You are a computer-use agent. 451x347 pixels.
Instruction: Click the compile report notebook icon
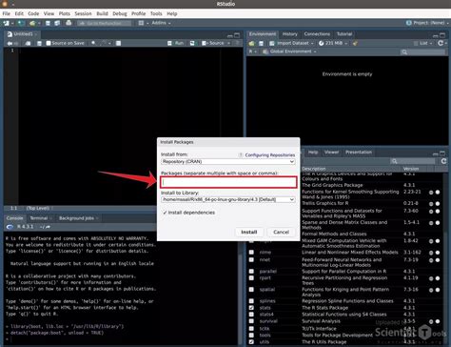(118, 43)
